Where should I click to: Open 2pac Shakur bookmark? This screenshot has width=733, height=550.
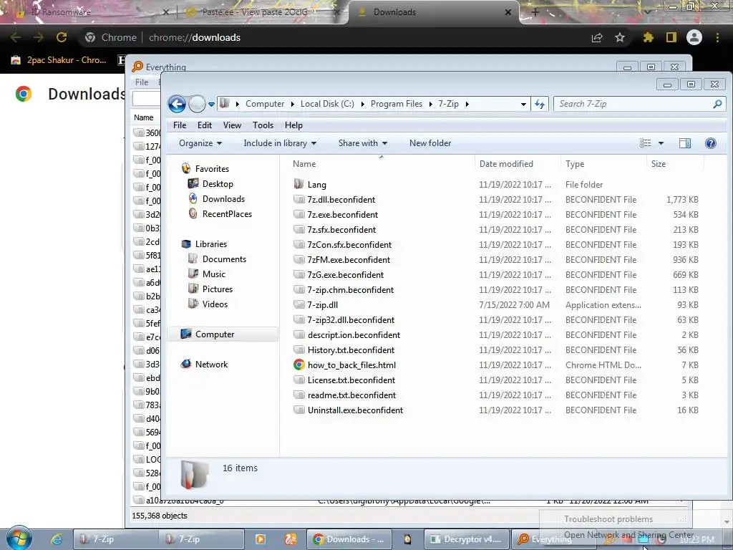pos(59,60)
